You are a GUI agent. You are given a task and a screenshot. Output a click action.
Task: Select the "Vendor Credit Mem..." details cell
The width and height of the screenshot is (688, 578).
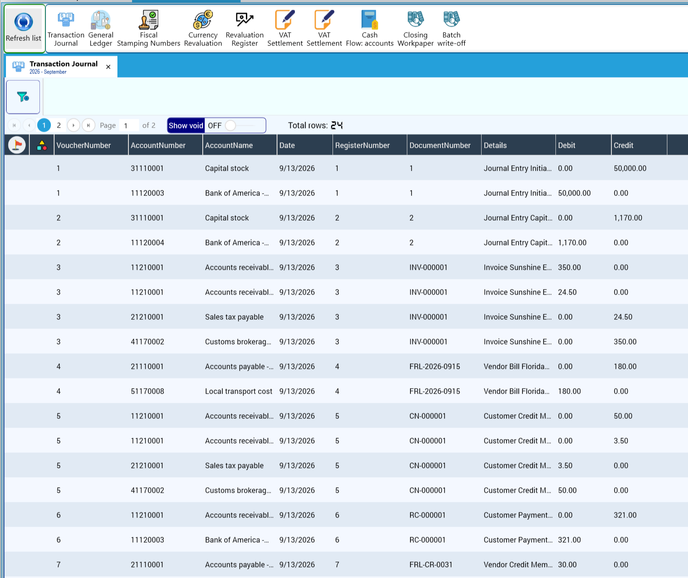click(x=518, y=565)
